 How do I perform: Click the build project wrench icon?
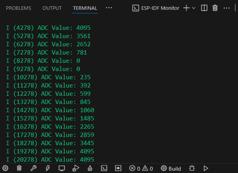click(33, 168)
